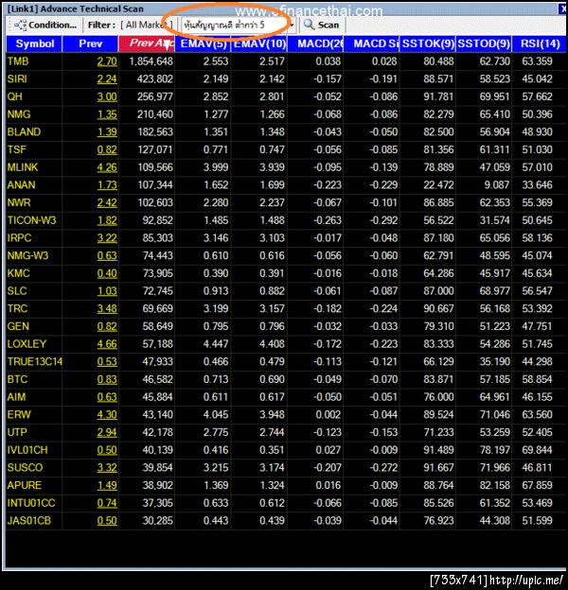Select the IRPC symbol row
568x590 pixels.
tap(286, 238)
